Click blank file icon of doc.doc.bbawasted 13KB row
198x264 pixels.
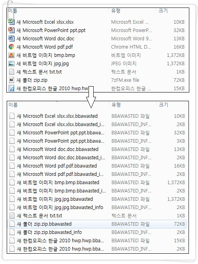click(12, 149)
